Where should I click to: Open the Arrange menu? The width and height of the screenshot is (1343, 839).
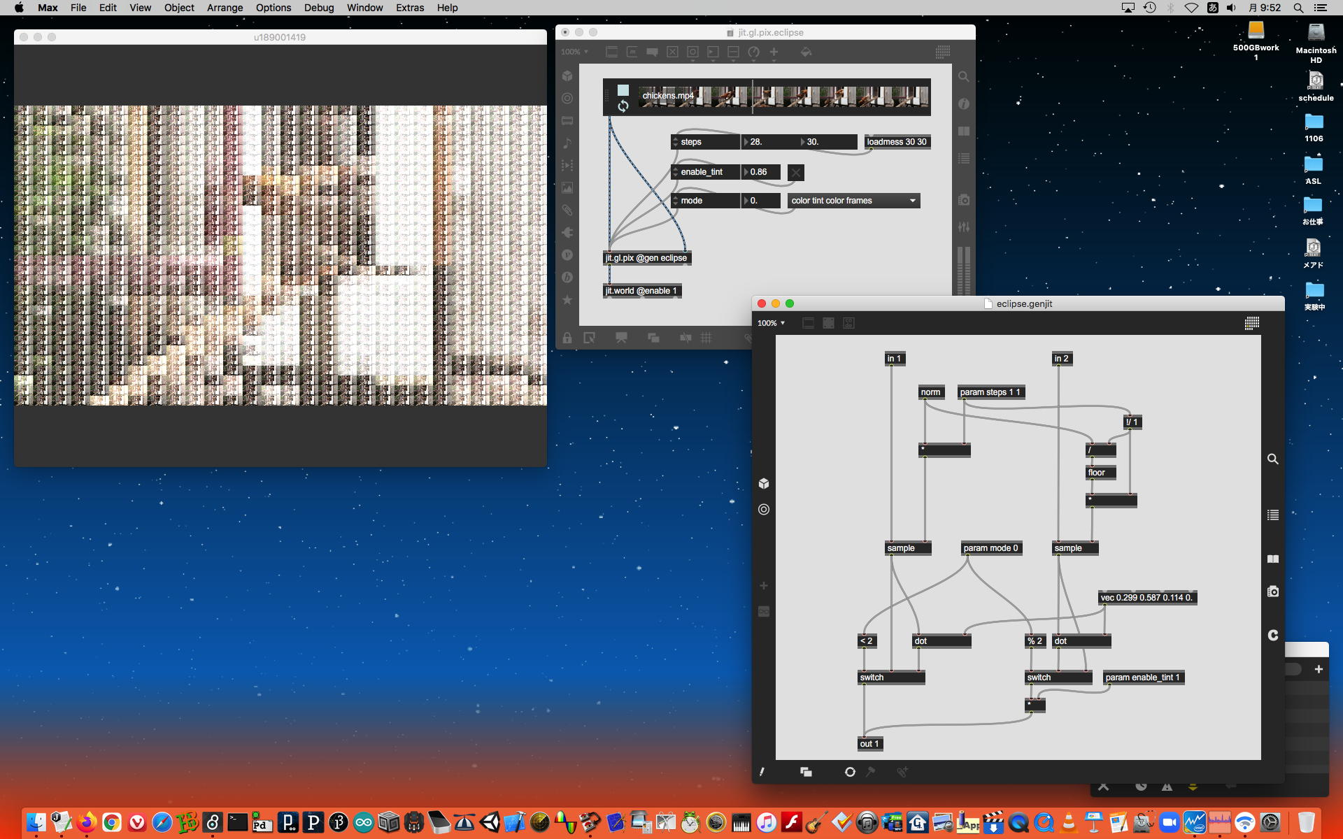225,8
